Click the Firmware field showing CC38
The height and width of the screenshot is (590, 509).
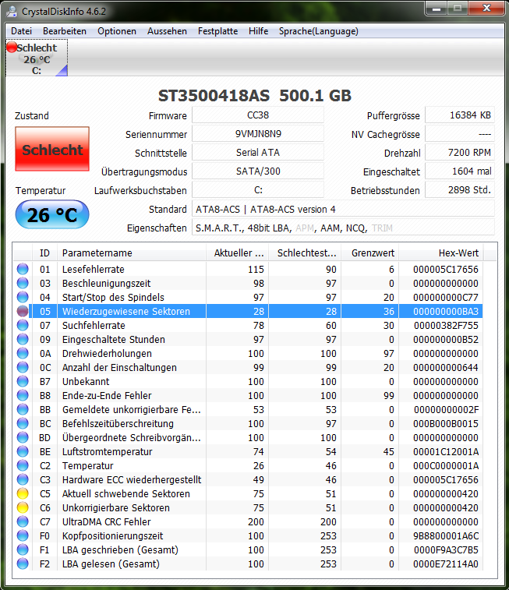(x=258, y=115)
